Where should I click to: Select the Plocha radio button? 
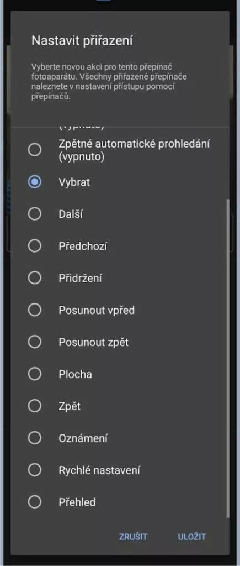35,374
